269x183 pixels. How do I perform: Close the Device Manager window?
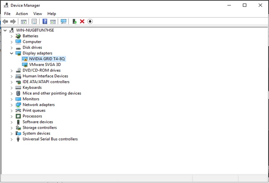260,5
